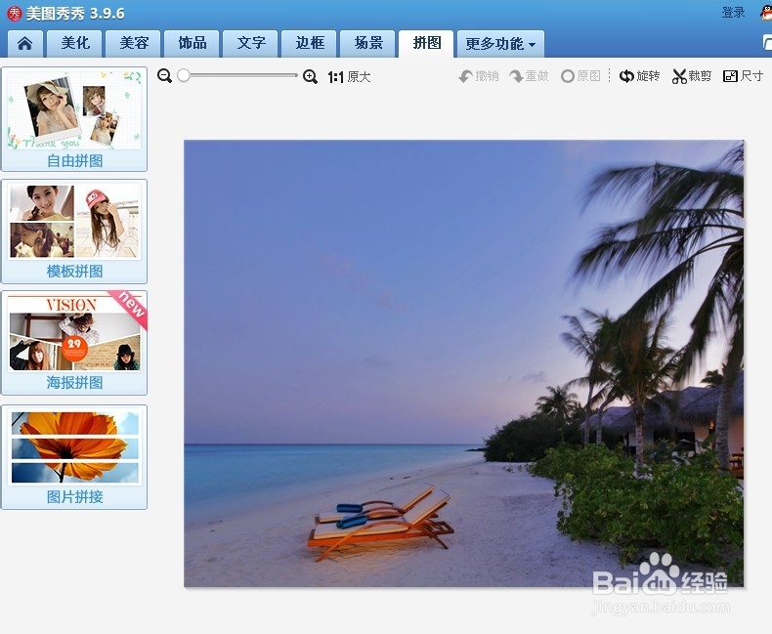This screenshot has height=634, width=772.
Task: Click the zoom out magnifier icon
Action: (x=164, y=76)
